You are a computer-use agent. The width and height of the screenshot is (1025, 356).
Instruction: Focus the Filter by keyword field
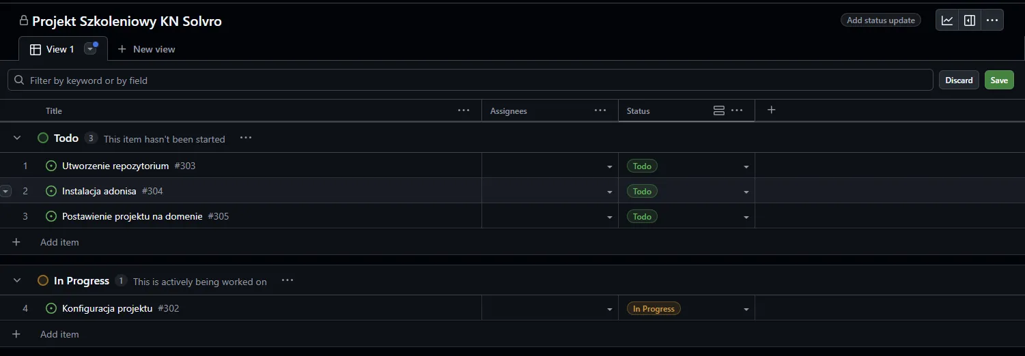coord(471,80)
